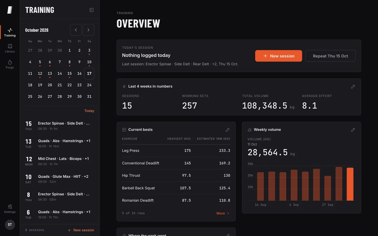Viewport: 378px width, 236px height.
Task: Click the Average Effort value 8.1
Action: (309, 106)
